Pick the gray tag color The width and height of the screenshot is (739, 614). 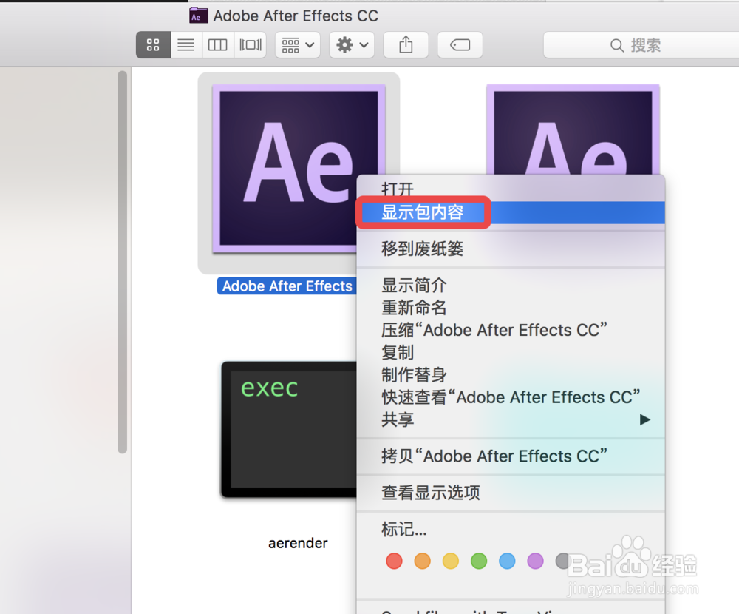click(x=563, y=561)
